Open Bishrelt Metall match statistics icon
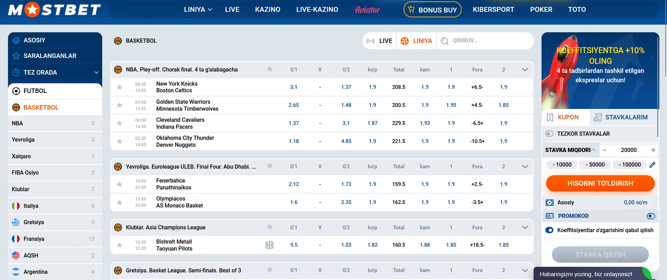Viewport: 667px width, 280px height. tap(269, 245)
